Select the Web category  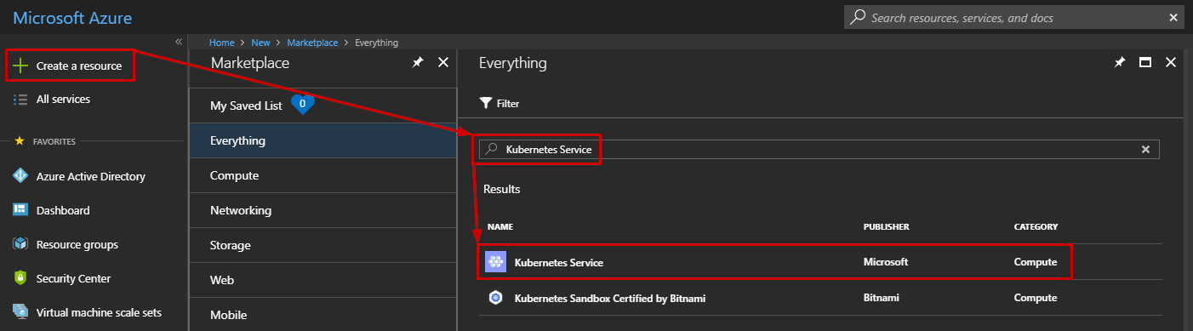[x=323, y=280]
